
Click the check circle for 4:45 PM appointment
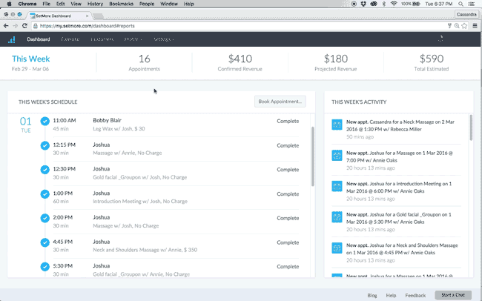(x=45, y=243)
